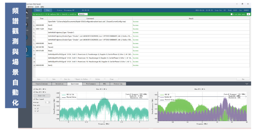Click the Details button in the green banner
Viewport: 254px width, 134px height.
[x=83, y=14]
